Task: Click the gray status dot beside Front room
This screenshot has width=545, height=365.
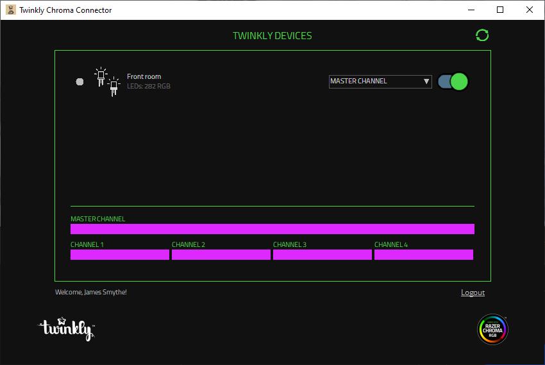Action: click(x=80, y=81)
